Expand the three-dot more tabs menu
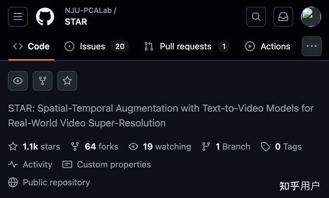 click(312, 46)
